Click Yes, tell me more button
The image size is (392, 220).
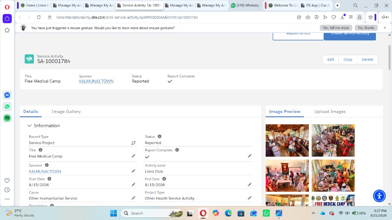tap(336, 28)
